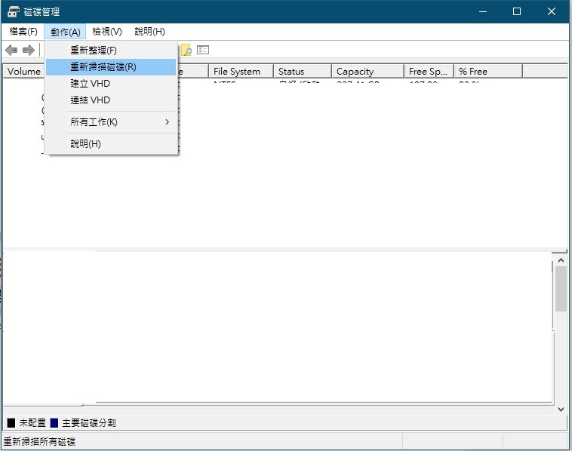Close the Disk Management window
The width and height of the screenshot is (575, 451).
tap(551, 12)
